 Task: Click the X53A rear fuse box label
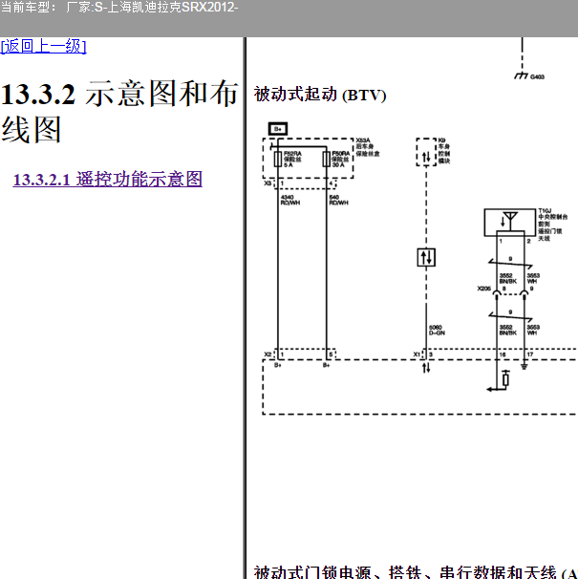368,147
